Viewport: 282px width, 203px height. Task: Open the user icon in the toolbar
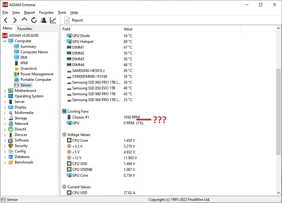pos(43,20)
